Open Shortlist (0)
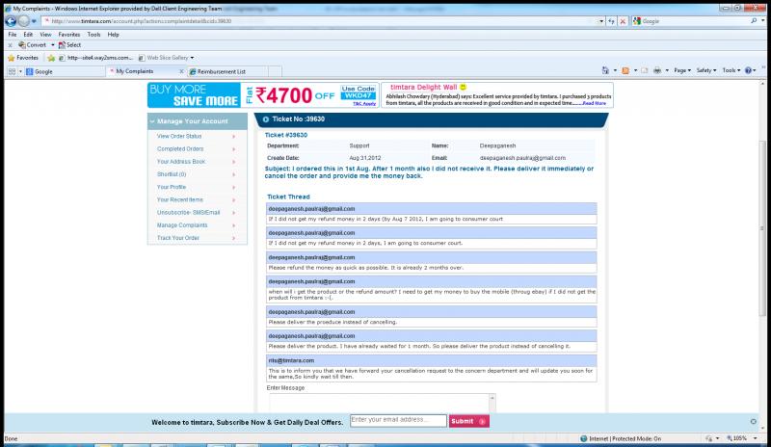This screenshot has width=771, height=447. (x=172, y=174)
